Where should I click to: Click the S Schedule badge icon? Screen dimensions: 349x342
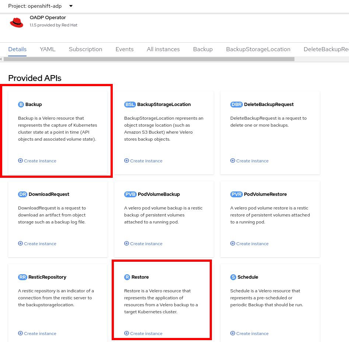point(233,277)
